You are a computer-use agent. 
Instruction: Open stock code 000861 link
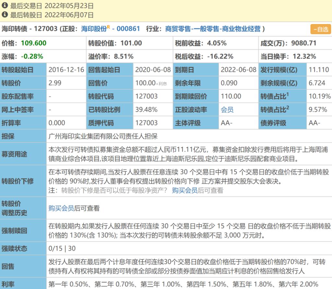[x=128, y=29]
